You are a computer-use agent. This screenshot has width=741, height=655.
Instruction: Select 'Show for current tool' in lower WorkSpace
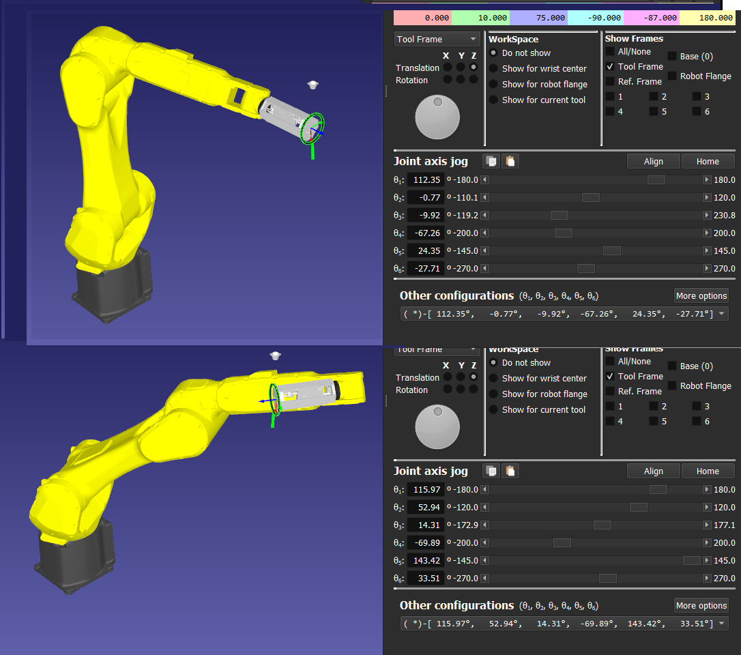coord(493,409)
